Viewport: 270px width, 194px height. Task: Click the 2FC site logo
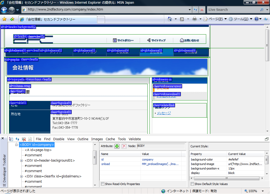coord(33,40)
